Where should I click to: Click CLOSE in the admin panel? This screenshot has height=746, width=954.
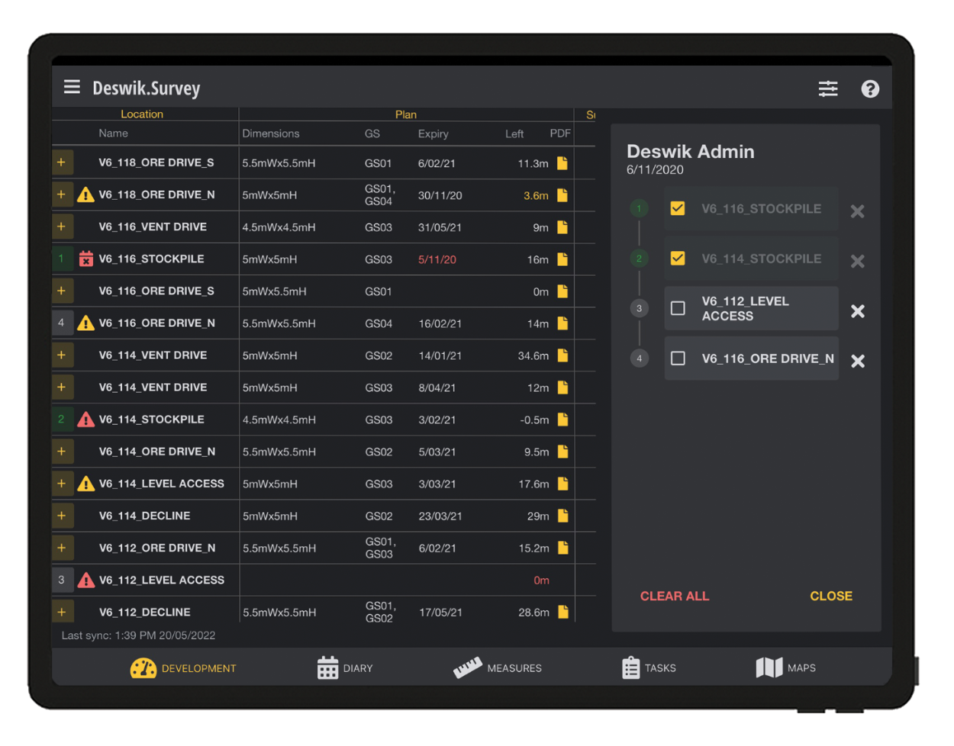pyautogui.click(x=831, y=596)
